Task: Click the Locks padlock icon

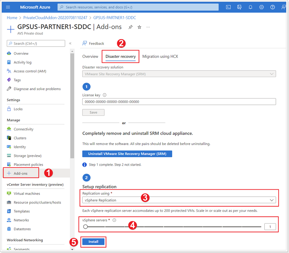Action: [x=9, y=109]
